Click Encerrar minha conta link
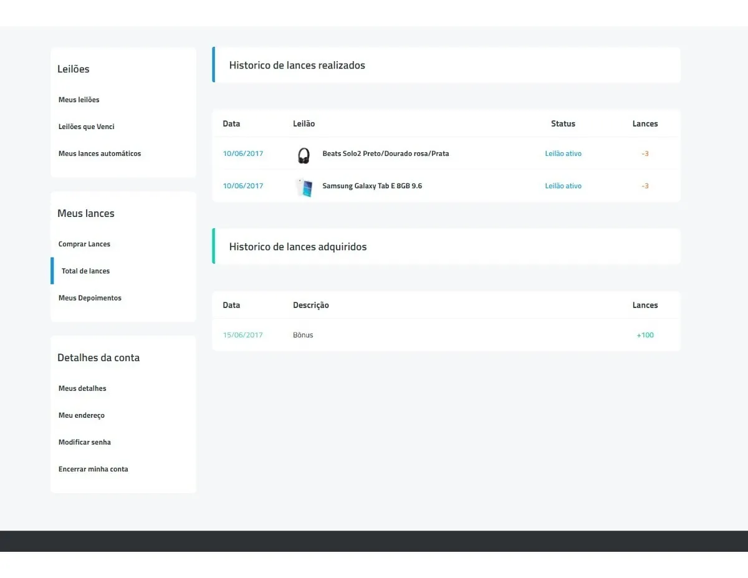 click(93, 469)
